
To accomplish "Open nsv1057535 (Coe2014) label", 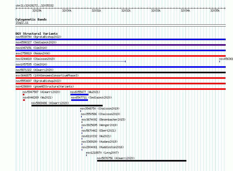I will 31,64.
